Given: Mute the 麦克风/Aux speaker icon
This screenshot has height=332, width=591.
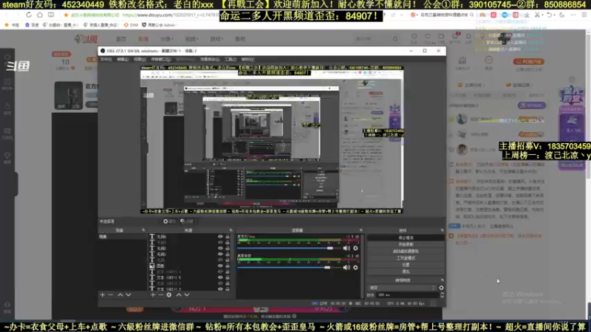Looking at the screenshot, I should click(346, 248).
